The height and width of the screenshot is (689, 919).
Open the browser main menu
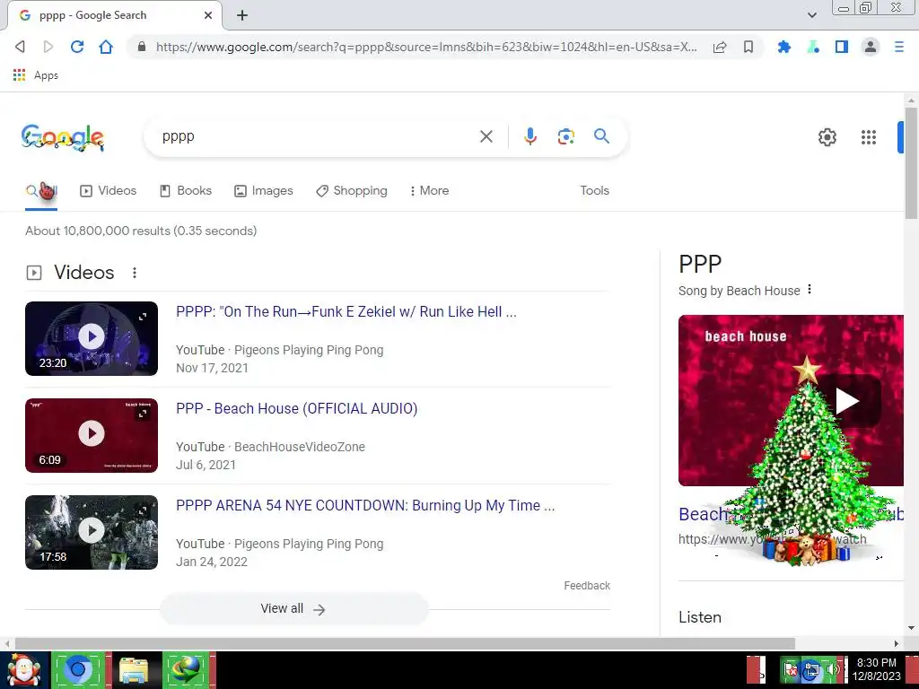pyautogui.click(x=899, y=47)
